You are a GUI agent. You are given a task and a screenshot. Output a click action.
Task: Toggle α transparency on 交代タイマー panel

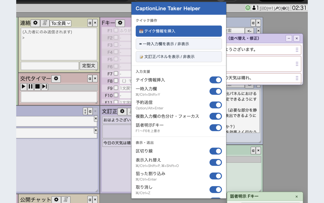click(x=90, y=79)
